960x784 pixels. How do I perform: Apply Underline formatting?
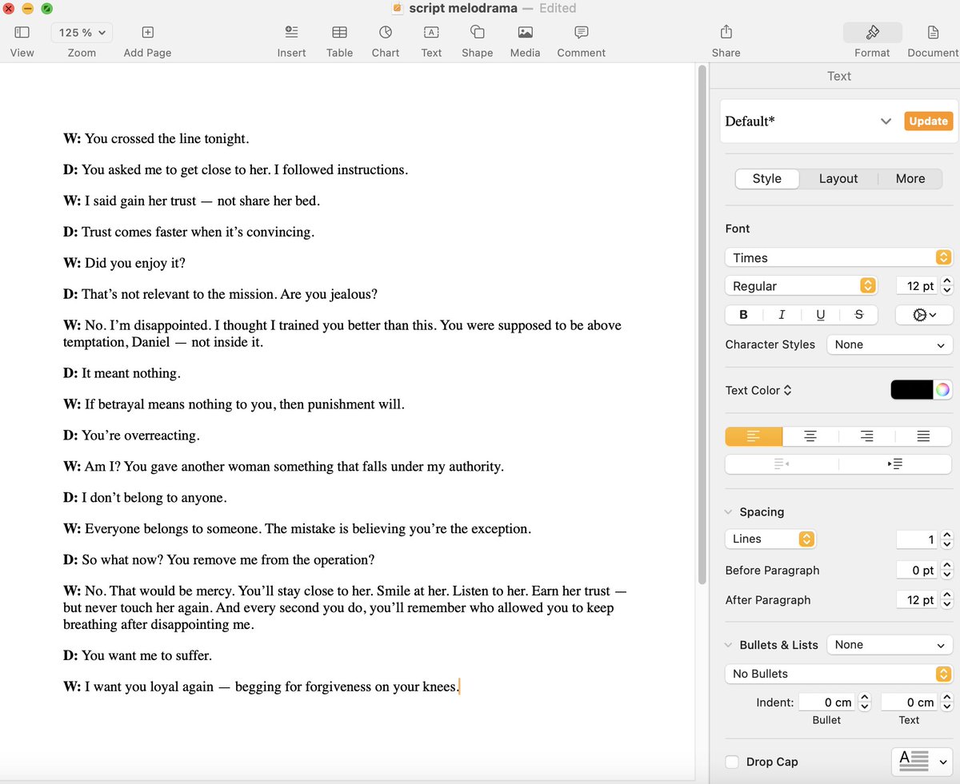point(820,315)
